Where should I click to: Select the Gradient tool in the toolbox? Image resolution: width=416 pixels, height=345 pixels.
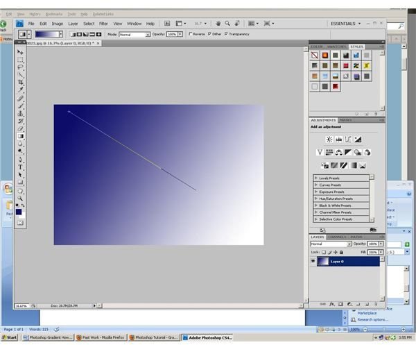[20, 136]
